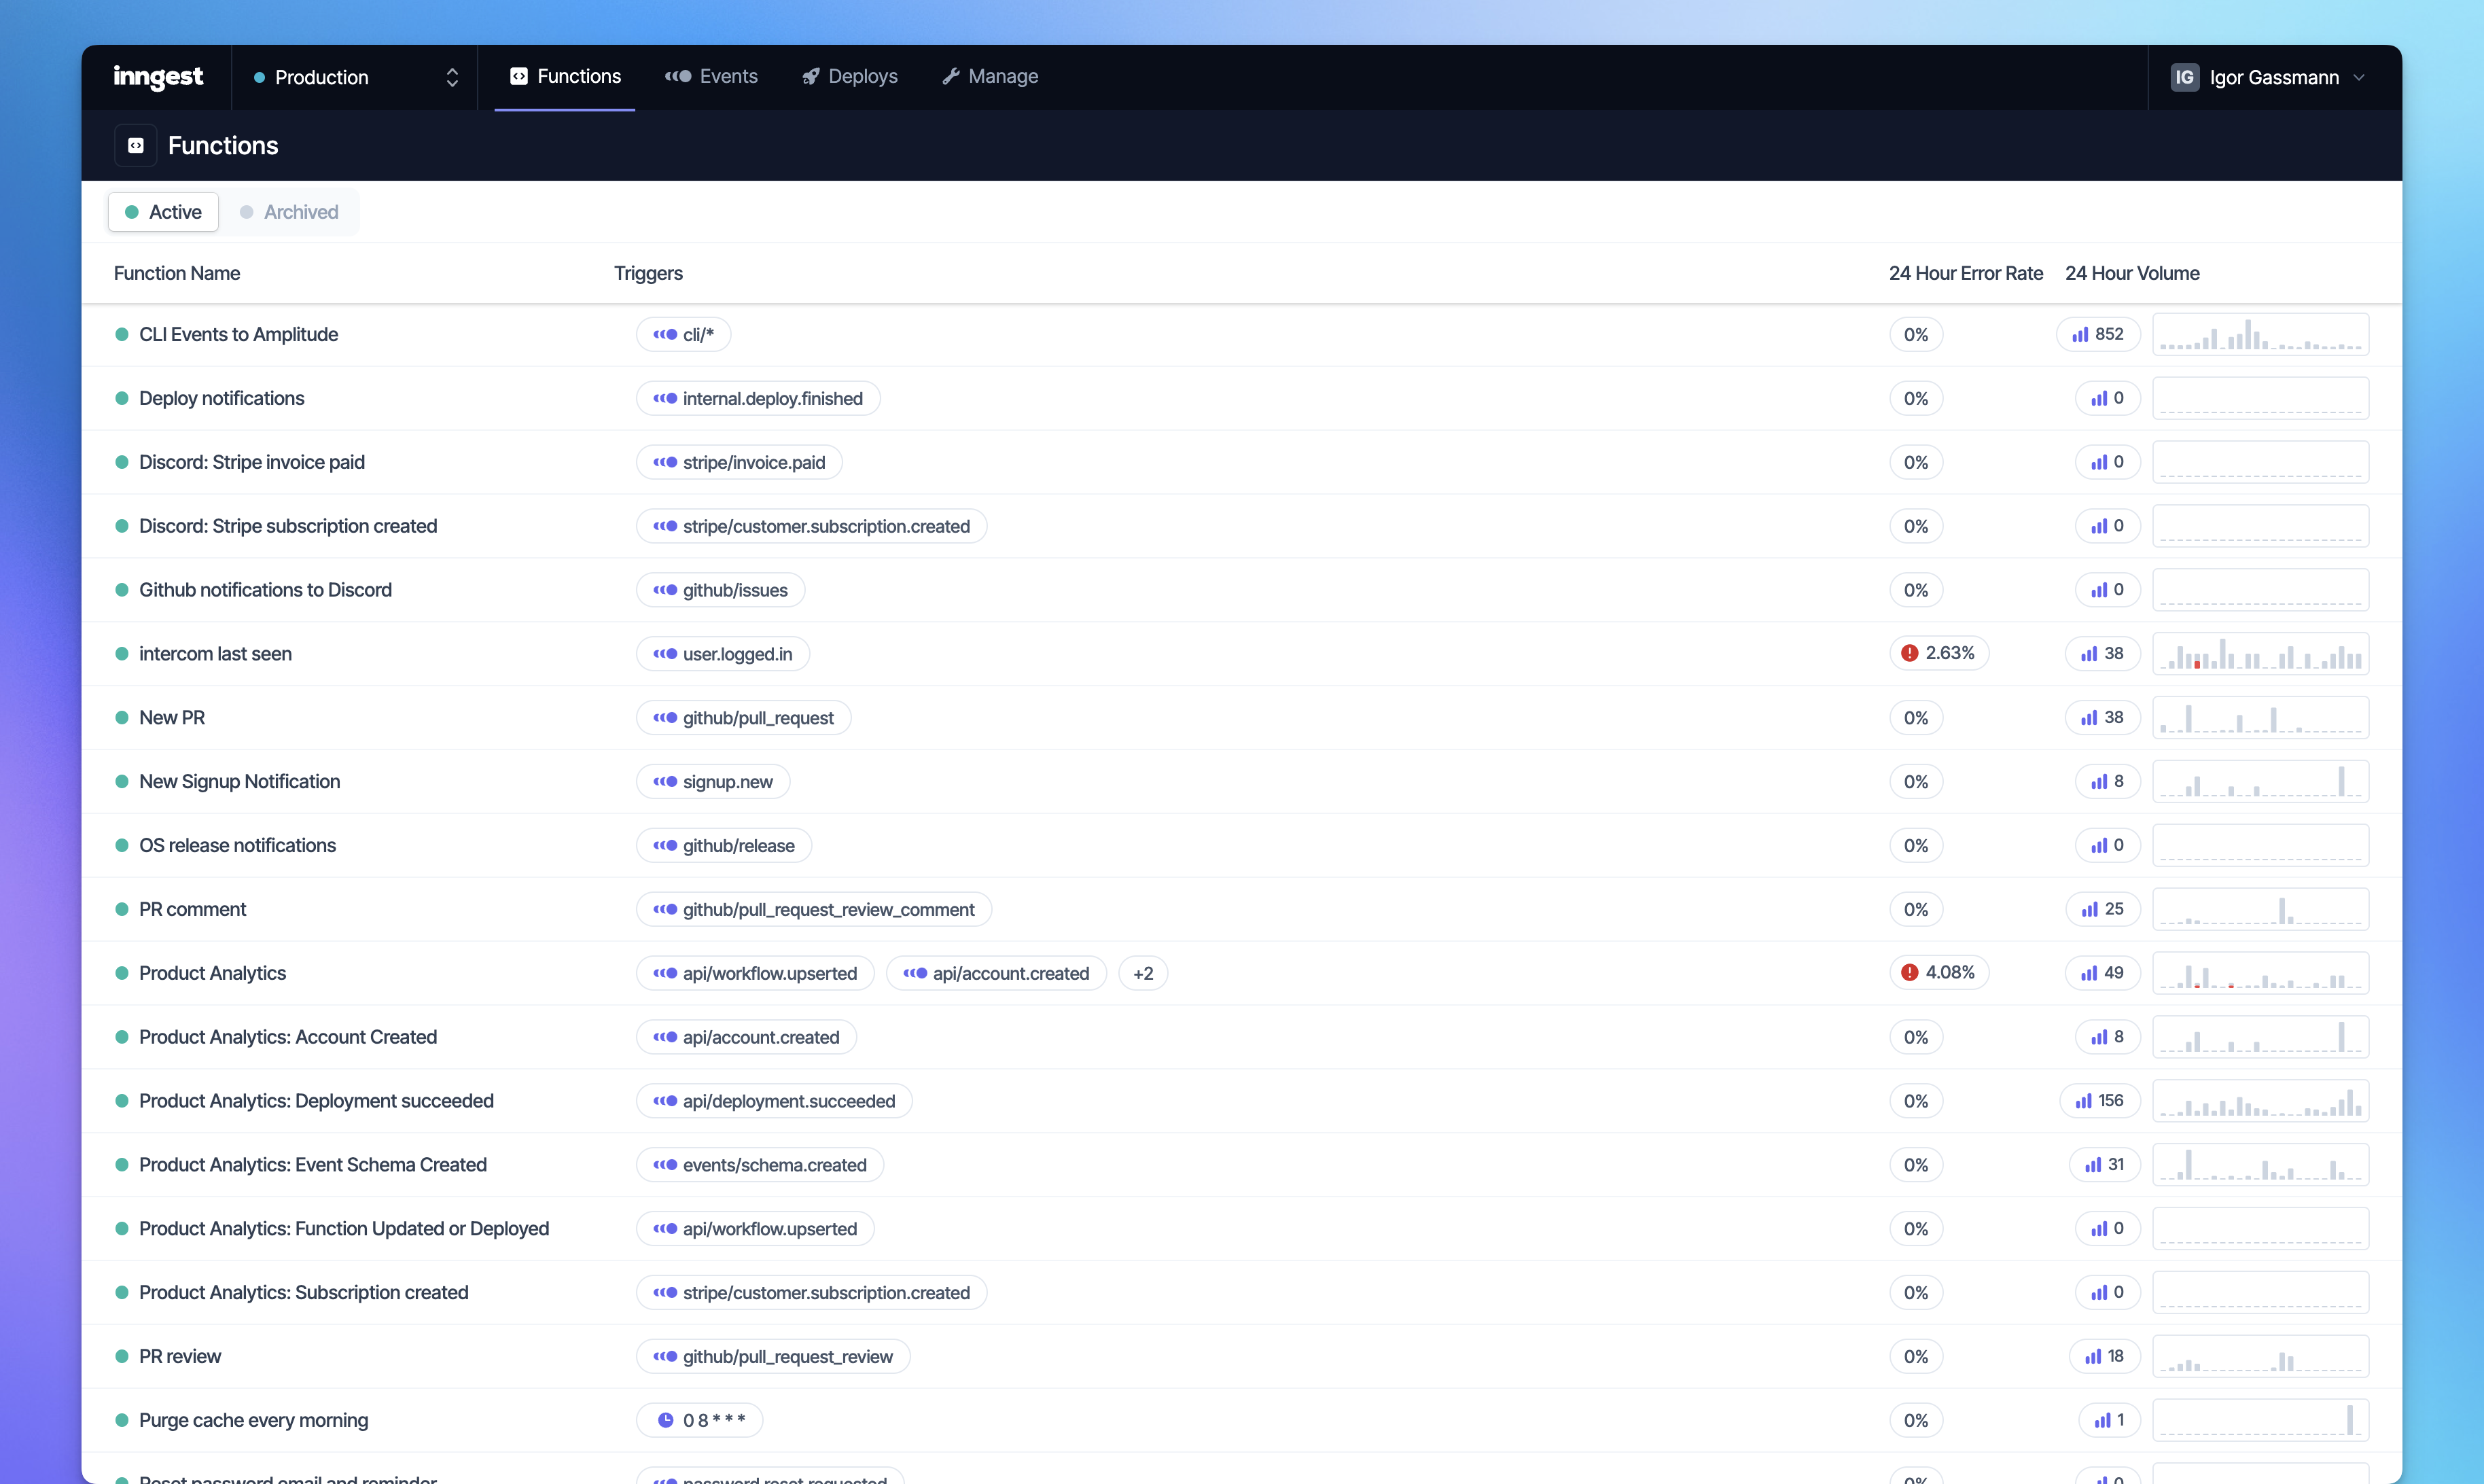This screenshot has height=1484, width=2484.
Task: Click the clock icon on the cron trigger badge
Action: click(667, 1419)
